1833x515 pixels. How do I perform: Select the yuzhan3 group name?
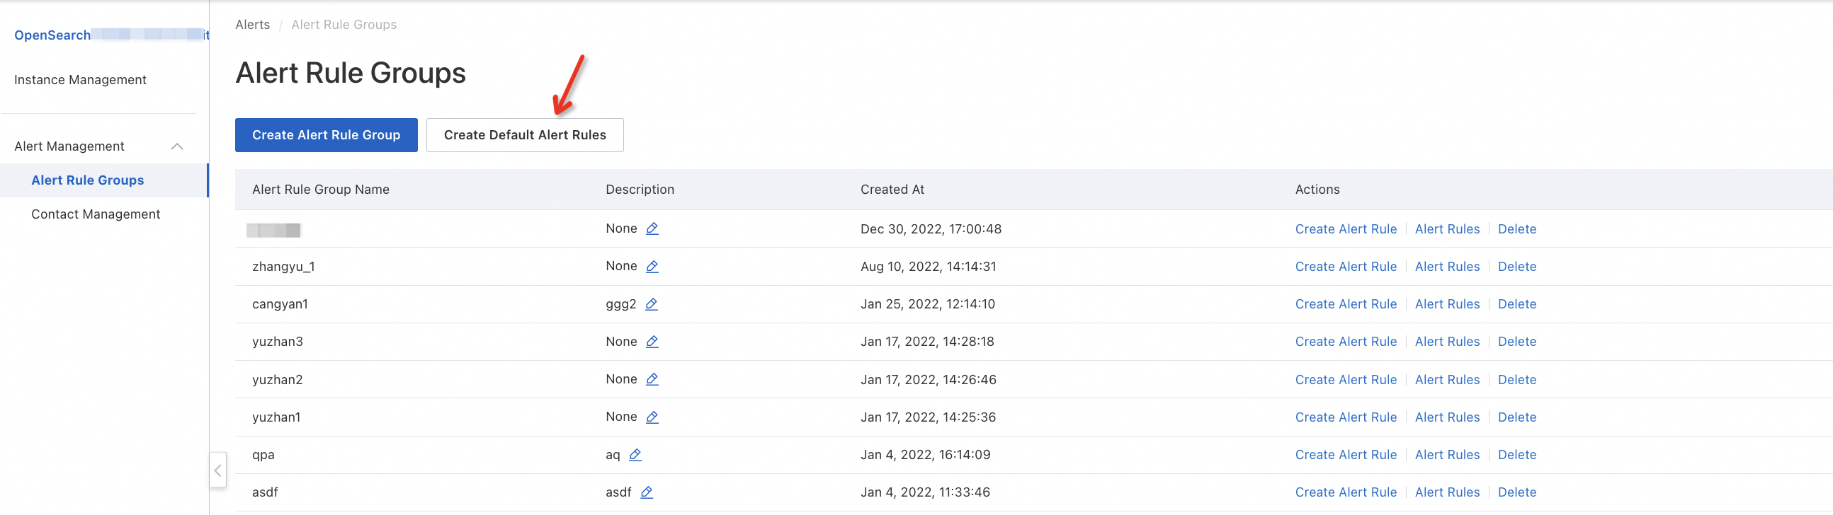click(278, 342)
